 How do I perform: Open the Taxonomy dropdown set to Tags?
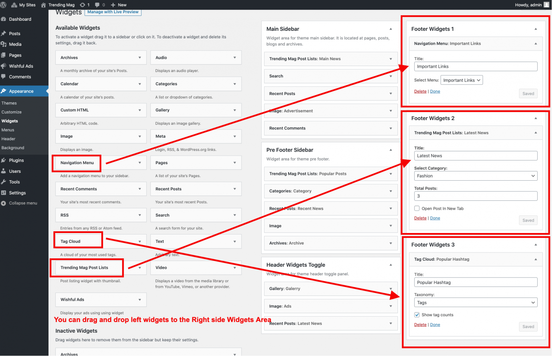click(475, 302)
